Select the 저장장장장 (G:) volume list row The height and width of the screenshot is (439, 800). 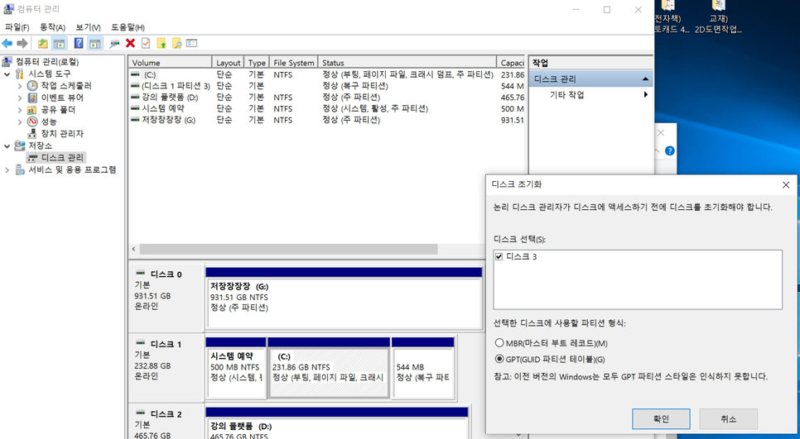tap(326, 120)
